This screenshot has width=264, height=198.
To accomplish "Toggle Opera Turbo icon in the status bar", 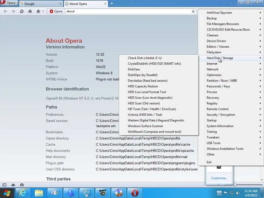I will click(x=22, y=185).
